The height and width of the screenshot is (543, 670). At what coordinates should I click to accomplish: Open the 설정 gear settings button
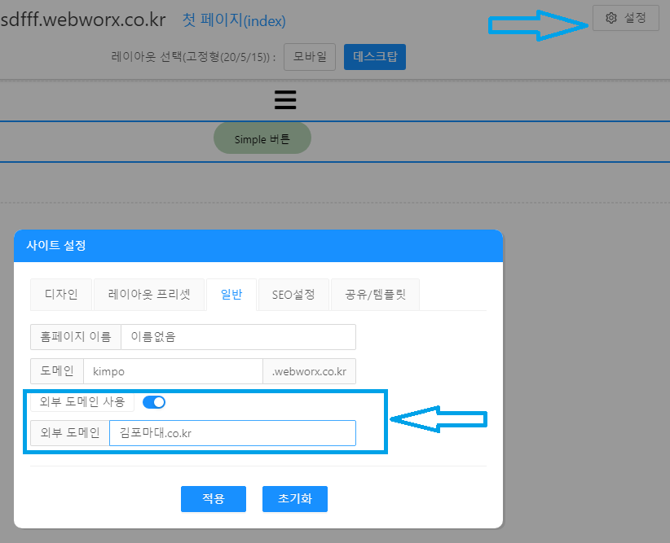click(625, 18)
